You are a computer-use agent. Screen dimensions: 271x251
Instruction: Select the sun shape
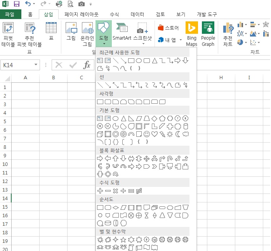(170, 134)
